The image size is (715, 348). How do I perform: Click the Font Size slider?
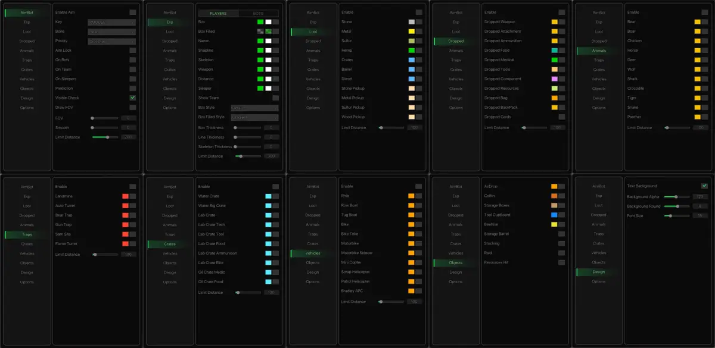click(x=677, y=215)
